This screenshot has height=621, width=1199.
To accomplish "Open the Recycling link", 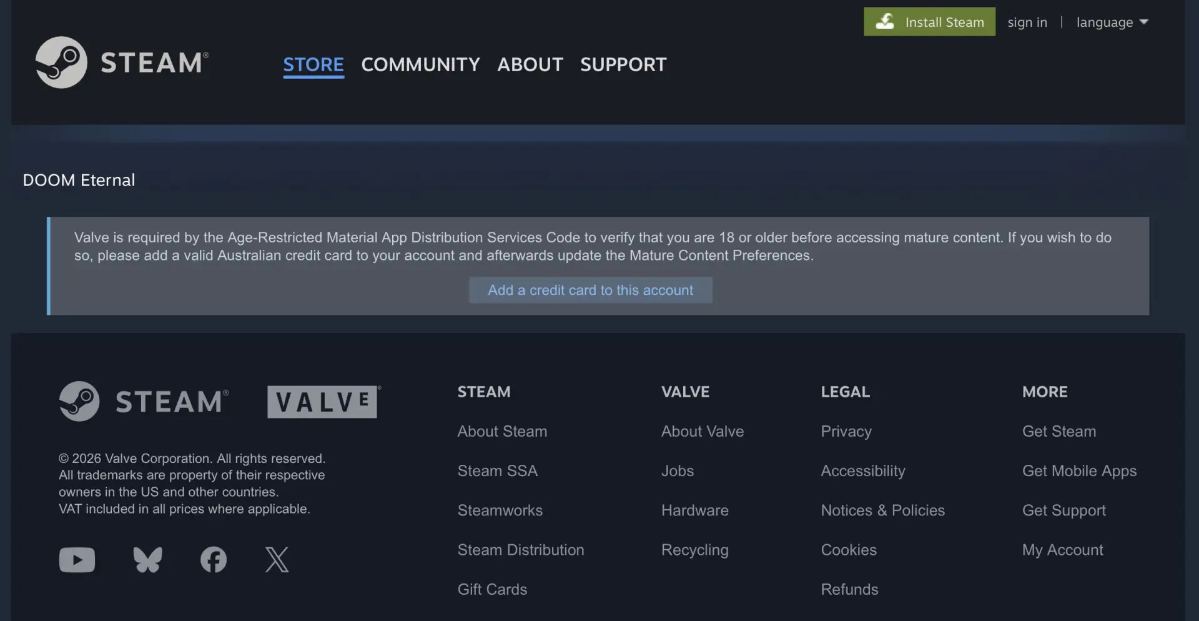I will (695, 550).
